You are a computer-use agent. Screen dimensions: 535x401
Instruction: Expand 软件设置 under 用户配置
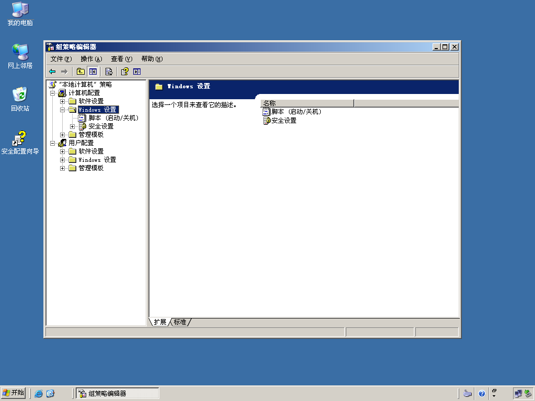63,151
